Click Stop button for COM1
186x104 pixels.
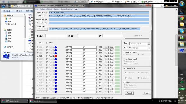111,47
